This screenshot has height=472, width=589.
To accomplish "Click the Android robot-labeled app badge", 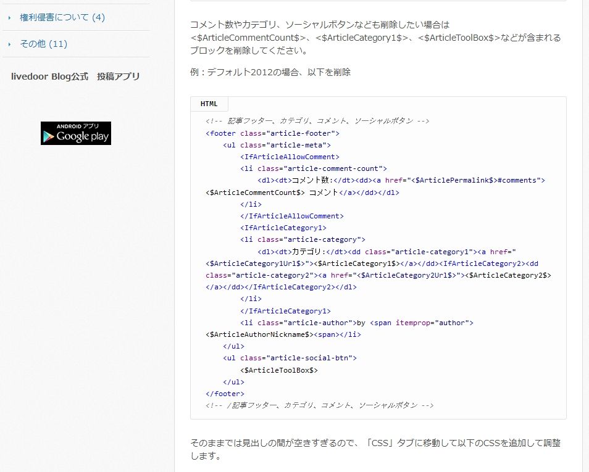I will tap(75, 133).
